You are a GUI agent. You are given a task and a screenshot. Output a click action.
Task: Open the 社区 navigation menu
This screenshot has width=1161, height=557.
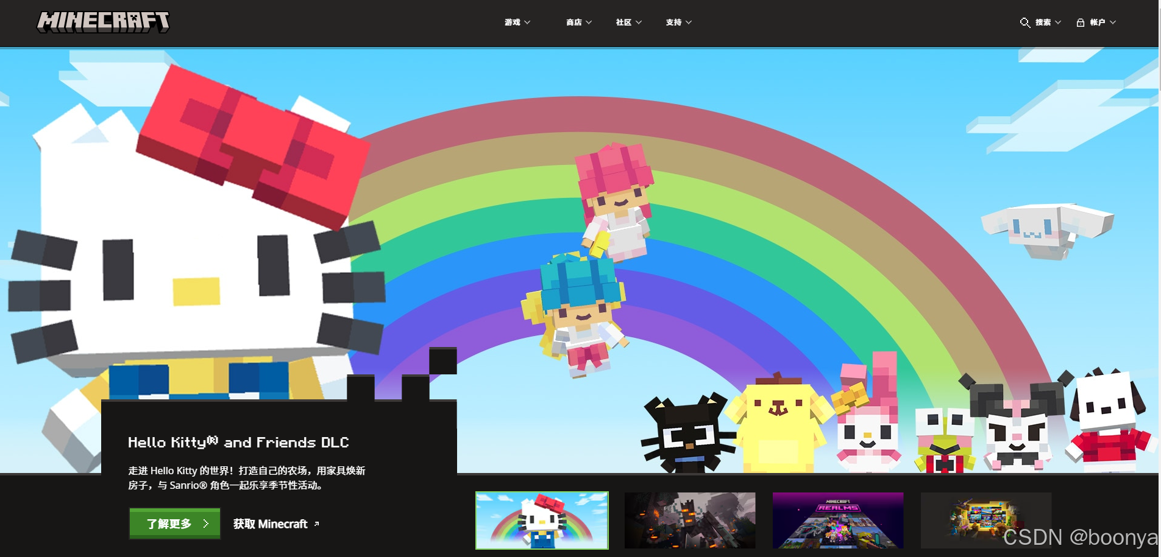[623, 23]
